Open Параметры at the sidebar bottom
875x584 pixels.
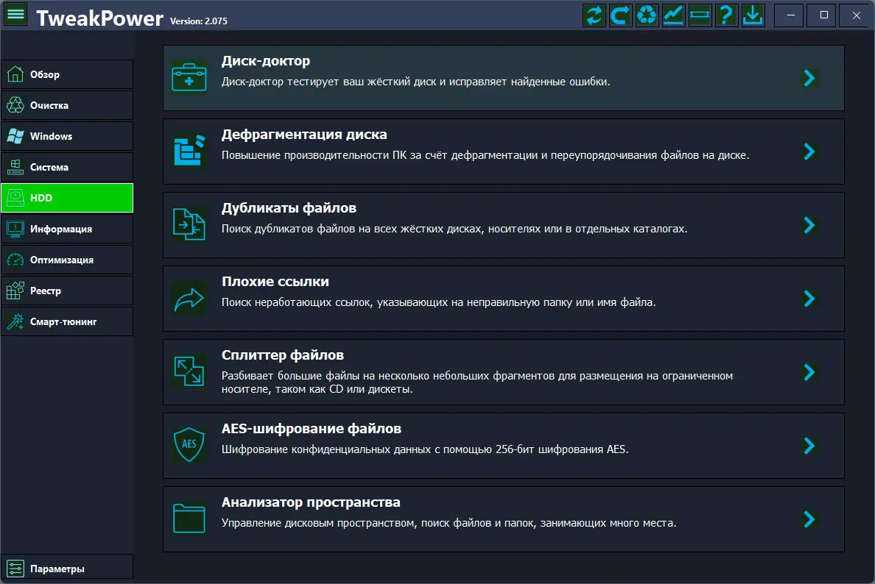click(x=67, y=569)
